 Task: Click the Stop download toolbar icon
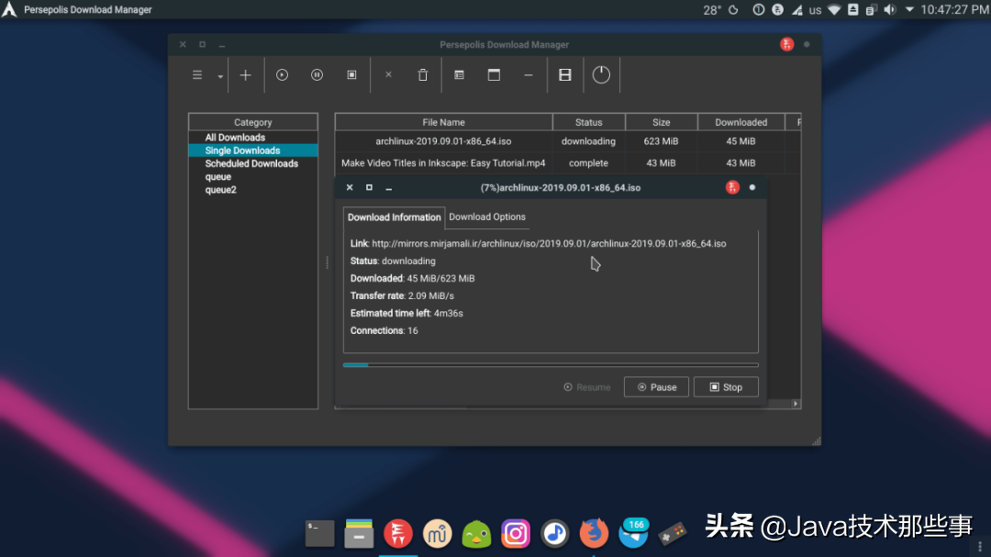pos(352,74)
